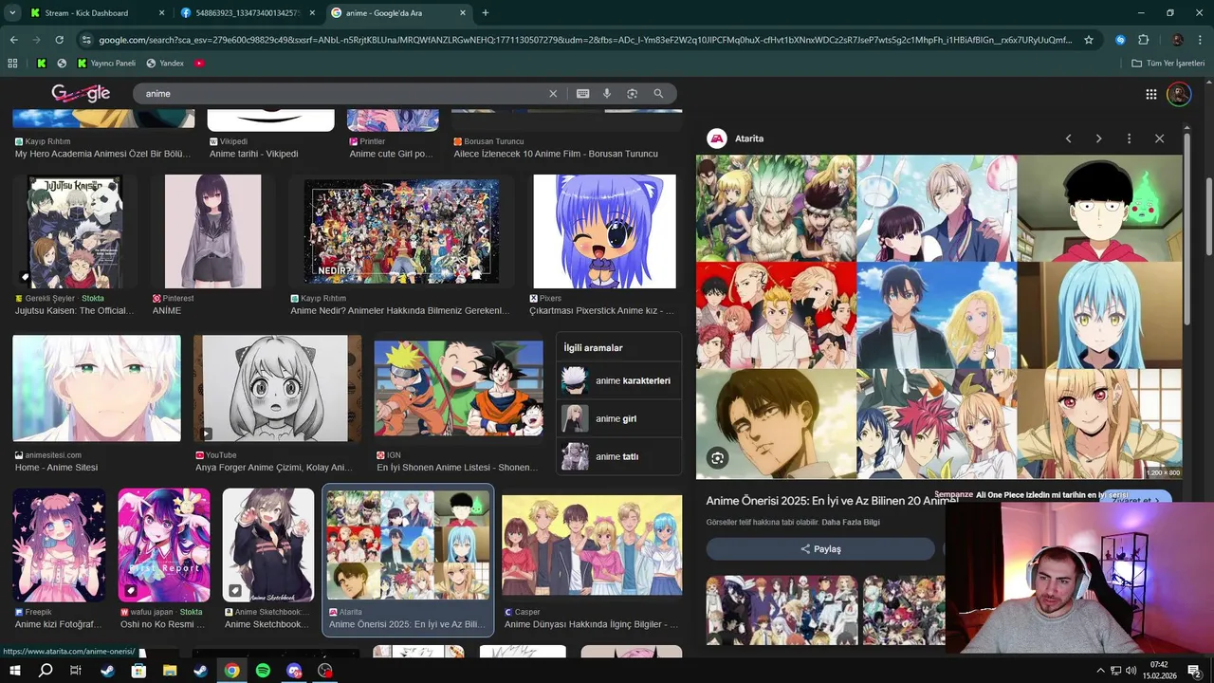Open the Yayıncı Paneli bookmark

(104, 64)
